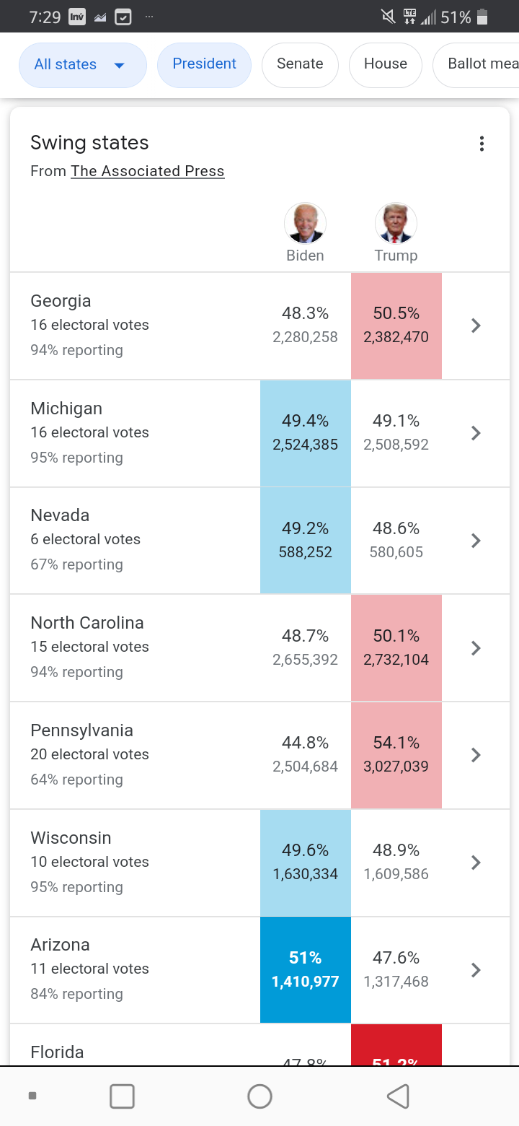
Task: Tap Biden's dark blue Arizona 51% cell
Action: pos(305,969)
